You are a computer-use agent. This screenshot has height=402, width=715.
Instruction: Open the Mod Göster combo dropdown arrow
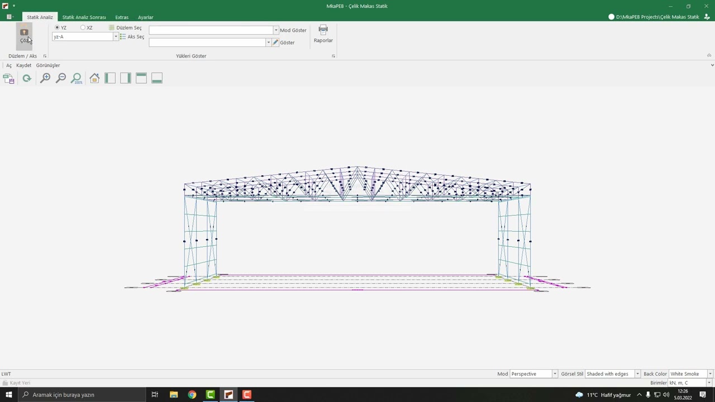pyautogui.click(x=275, y=30)
